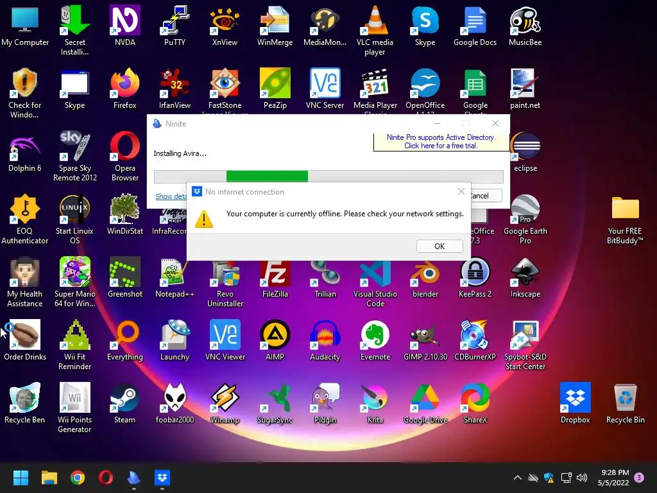Launch Google Drive shortcut

click(x=425, y=403)
